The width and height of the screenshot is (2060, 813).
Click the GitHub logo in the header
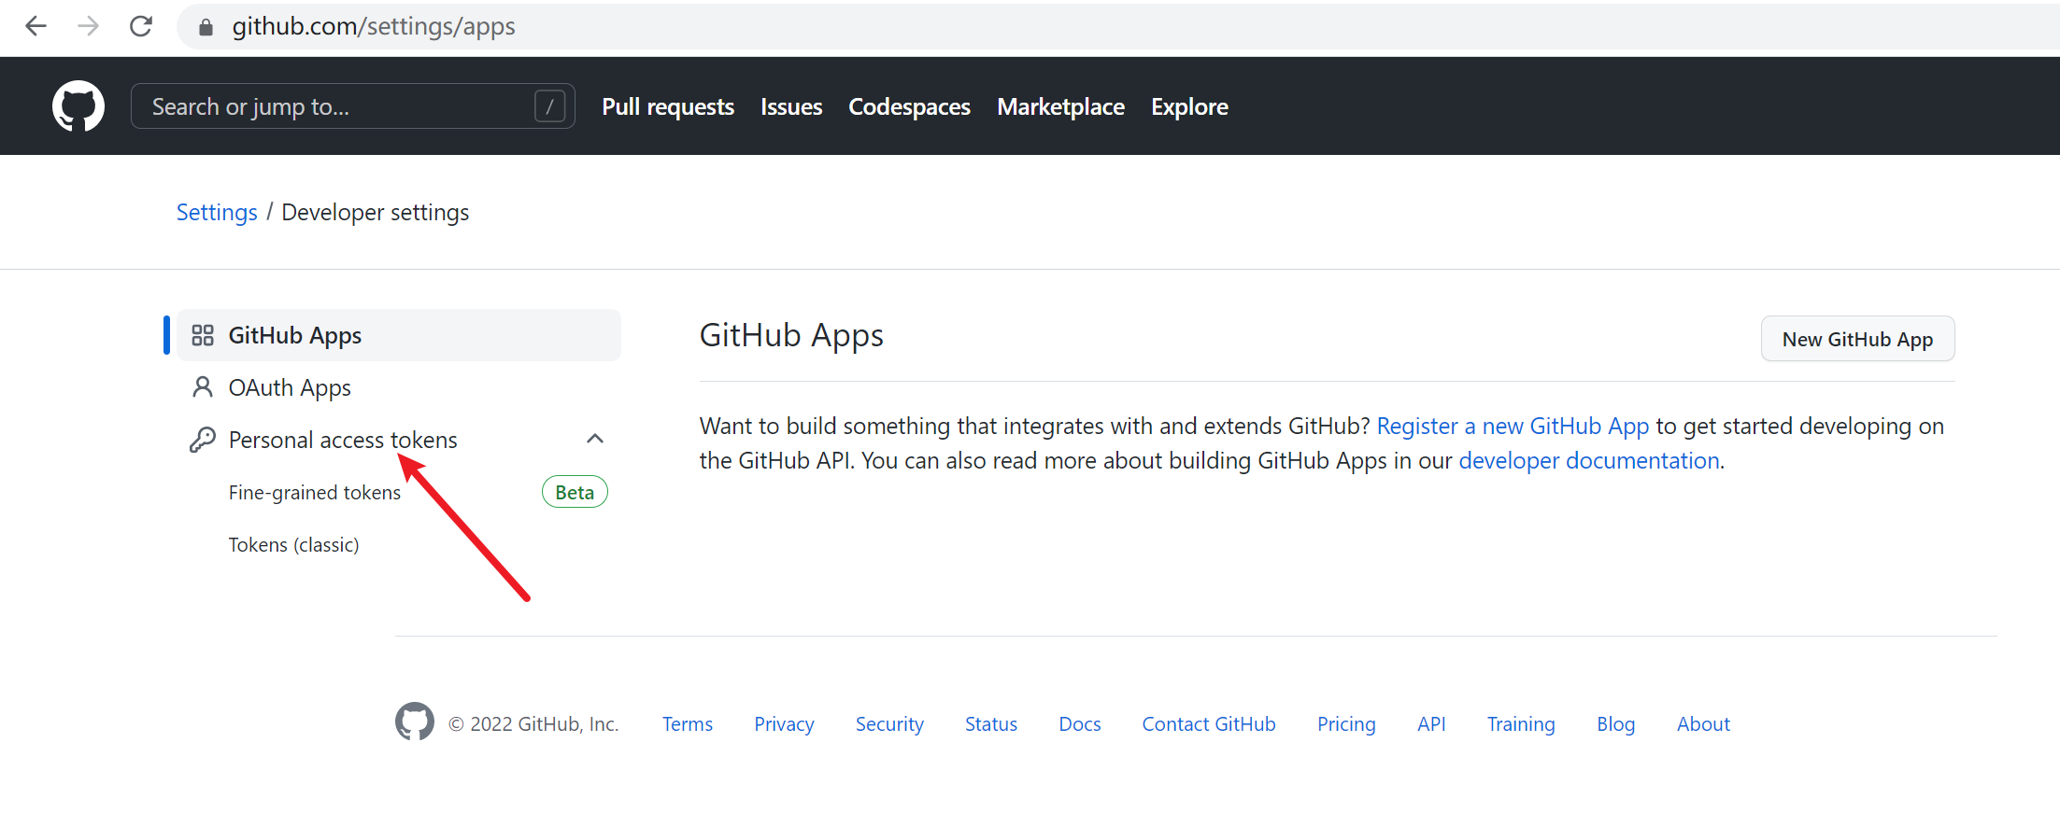coord(78,105)
